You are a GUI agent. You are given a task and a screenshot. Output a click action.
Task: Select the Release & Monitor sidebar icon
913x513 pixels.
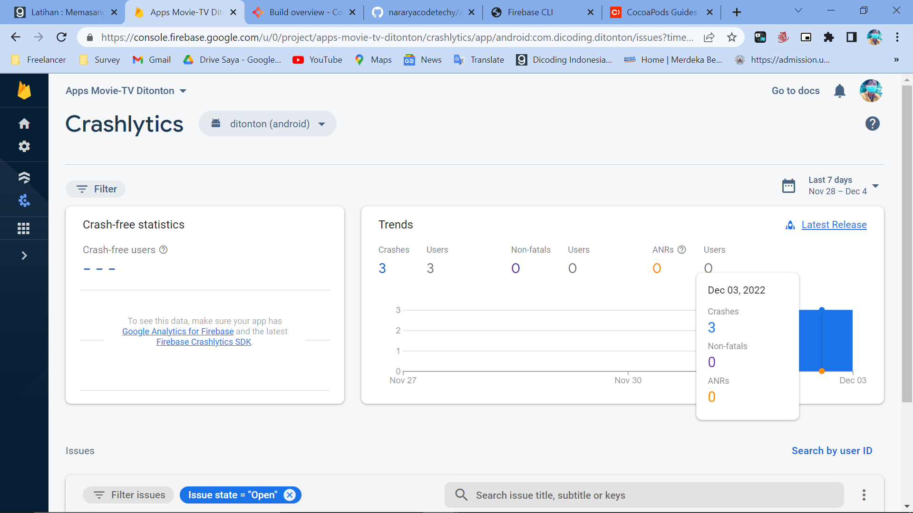point(24,178)
